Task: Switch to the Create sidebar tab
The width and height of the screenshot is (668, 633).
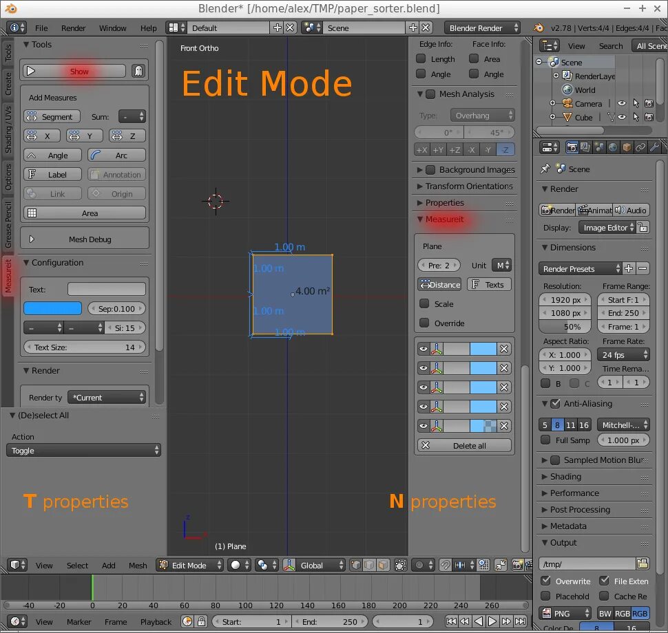Action: tap(8, 84)
